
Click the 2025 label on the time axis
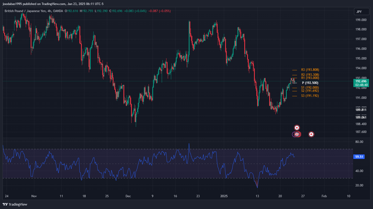[224, 196]
